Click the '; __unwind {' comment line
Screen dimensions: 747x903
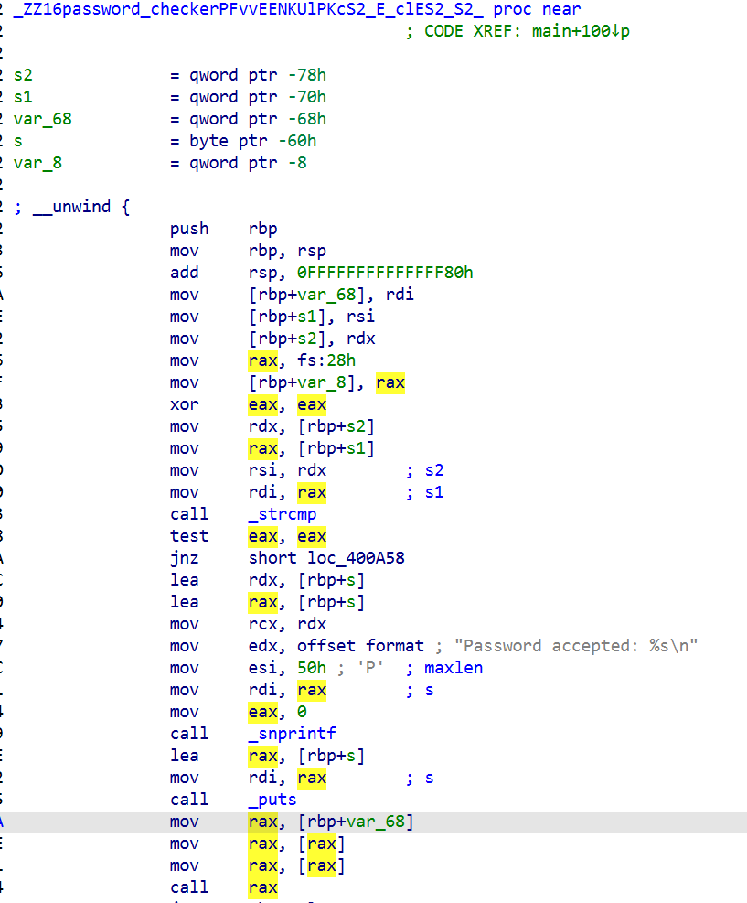click(x=72, y=207)
